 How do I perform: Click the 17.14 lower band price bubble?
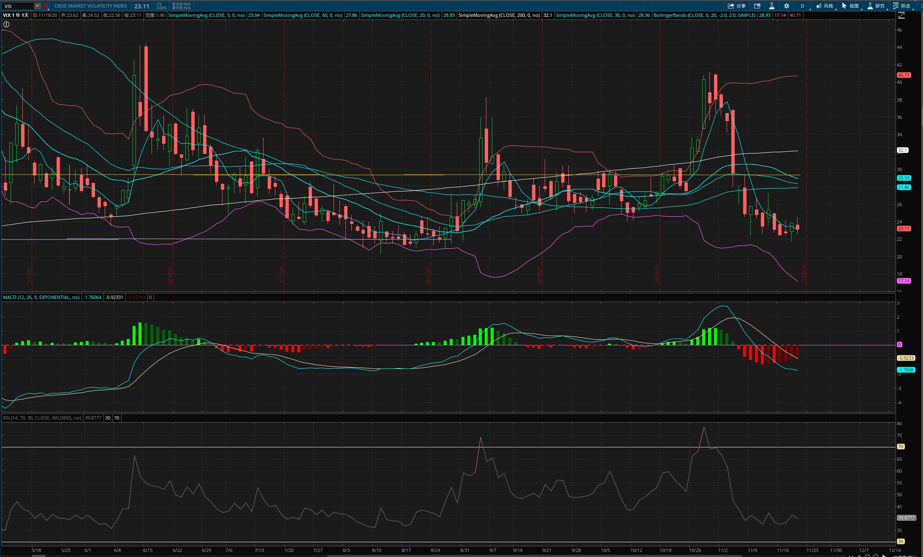pyautogui.click(x=904, y=281)
